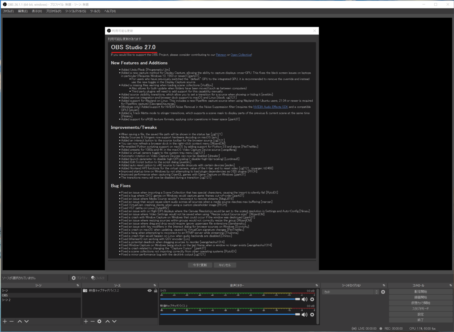Open the 表示(V) menu
The width and height of the screenshot is (454, 332).
[37, 11]
